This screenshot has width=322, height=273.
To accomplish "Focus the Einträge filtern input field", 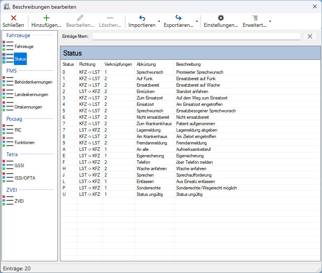I will point(197,36).
